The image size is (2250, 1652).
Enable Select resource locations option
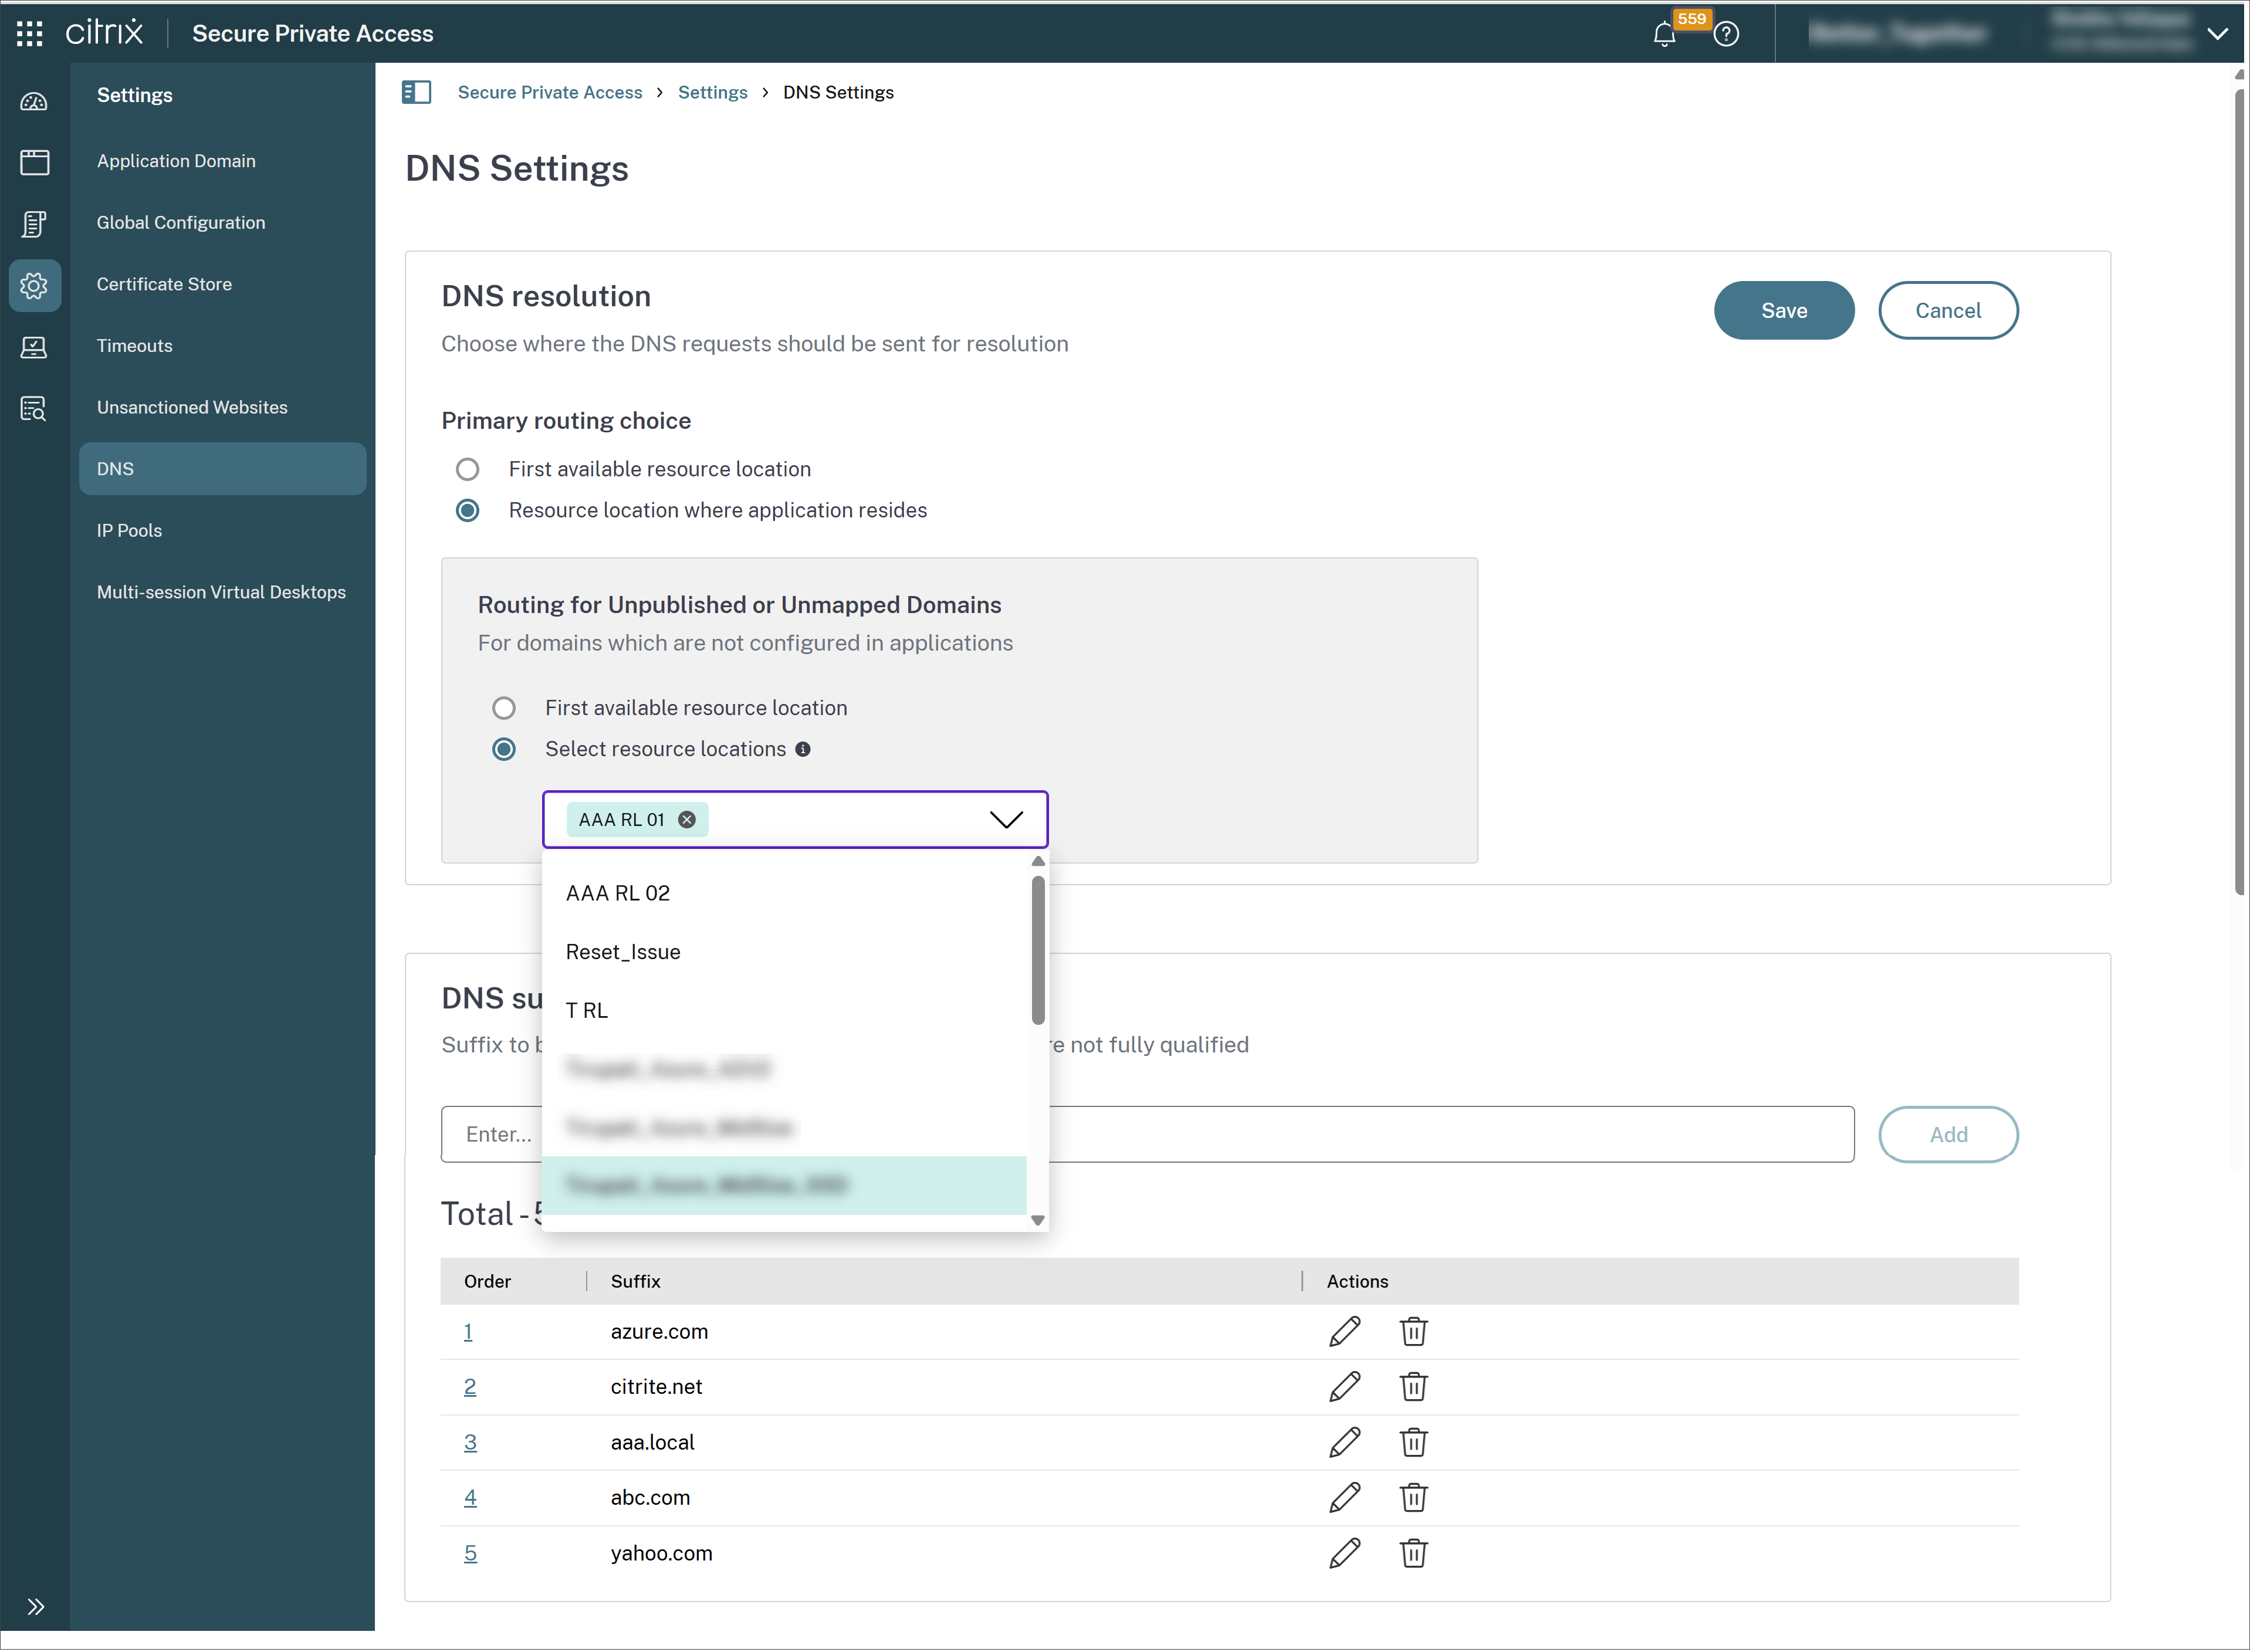tap(504, 749)
